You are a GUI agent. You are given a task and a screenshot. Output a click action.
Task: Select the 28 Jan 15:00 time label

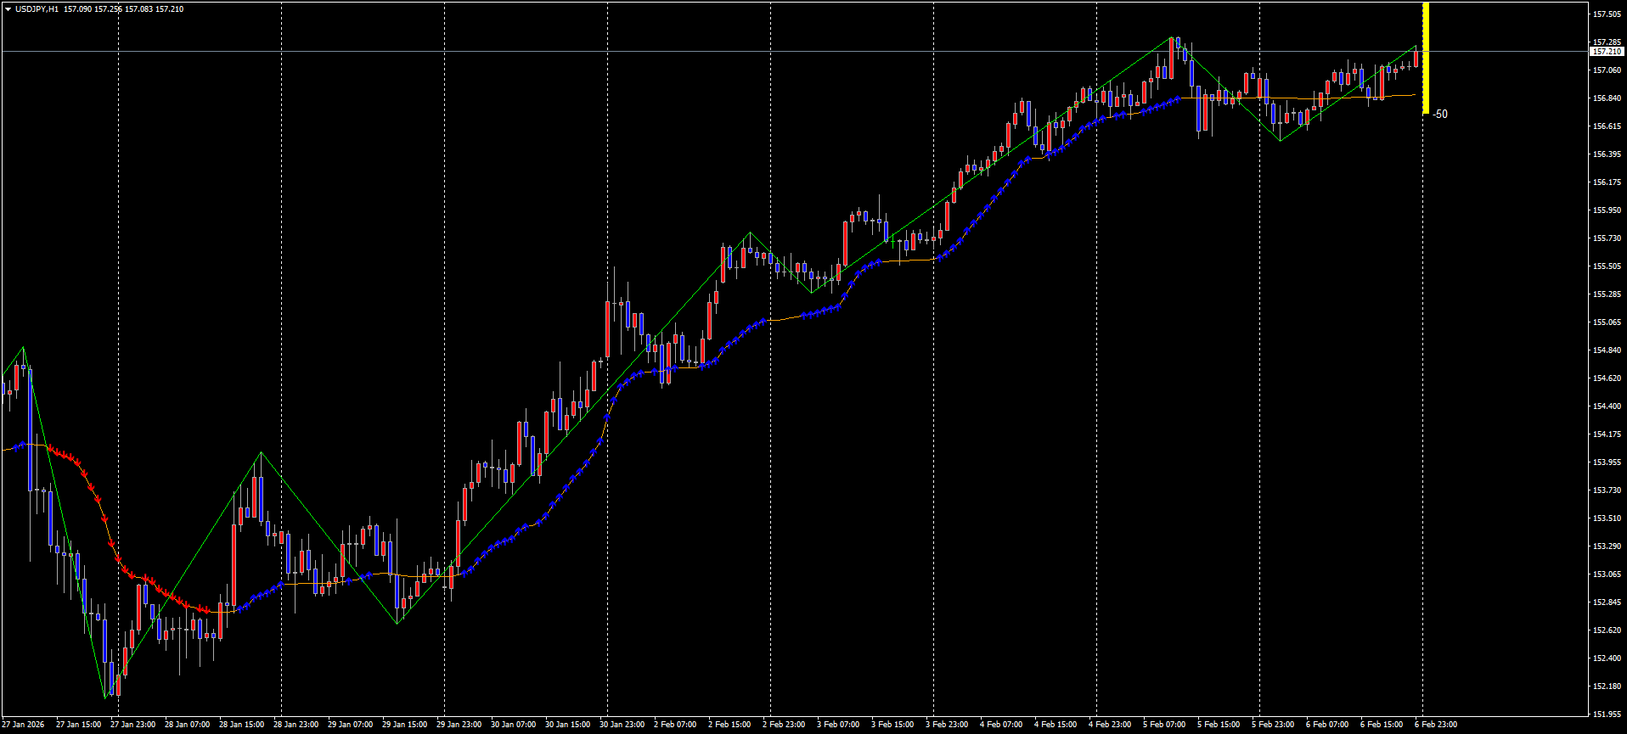click(241, 725)
